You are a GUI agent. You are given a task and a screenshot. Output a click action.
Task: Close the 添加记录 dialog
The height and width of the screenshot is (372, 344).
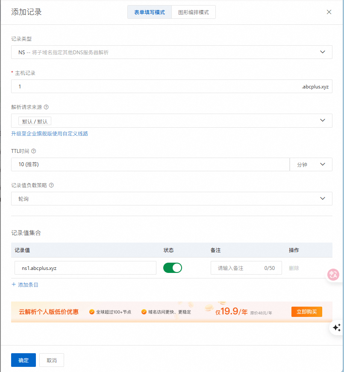[x=329, y=12]
